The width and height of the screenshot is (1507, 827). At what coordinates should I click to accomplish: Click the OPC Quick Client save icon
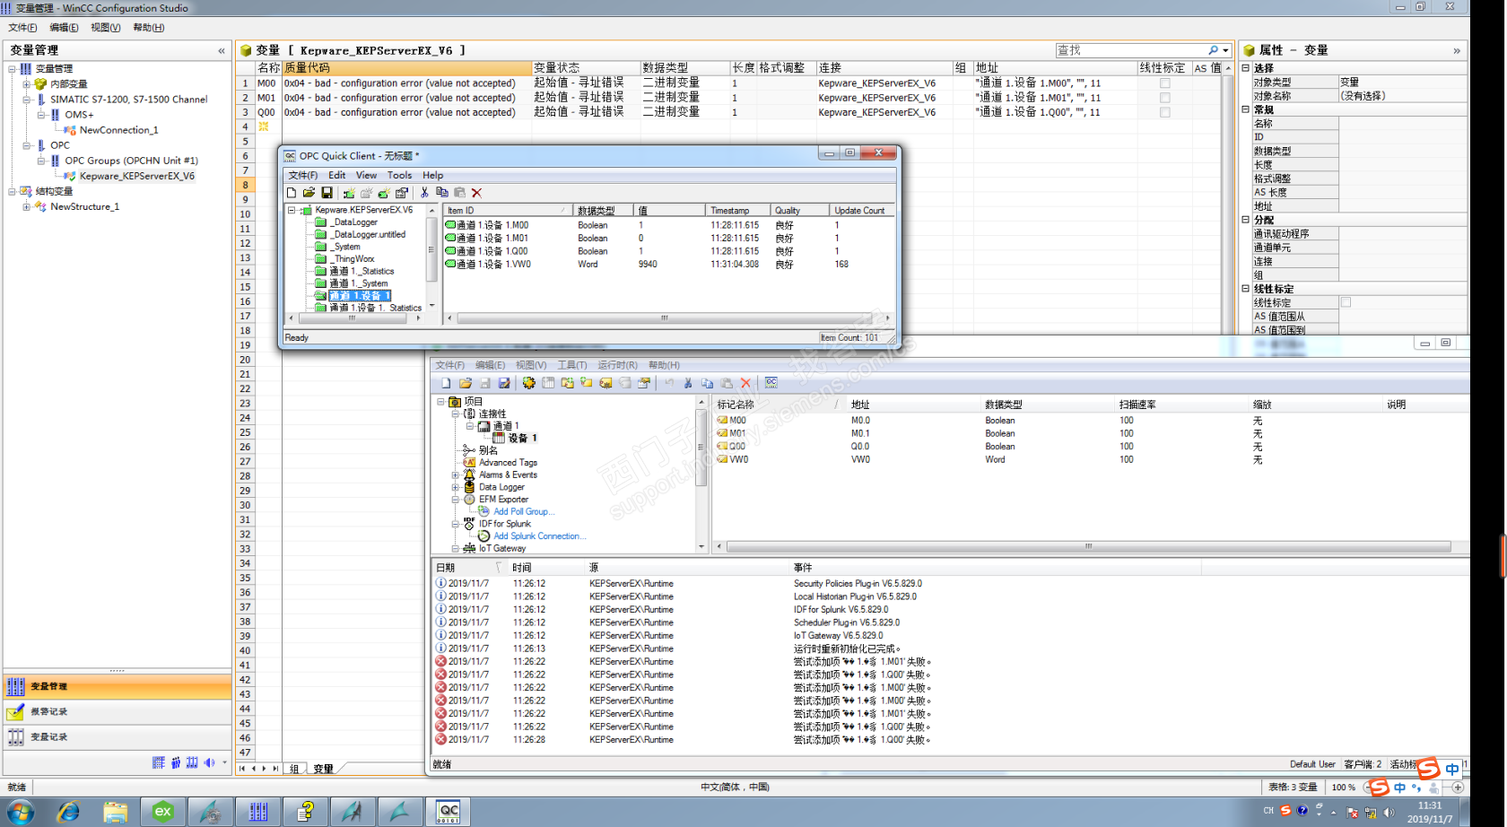click(x=327, y=193)
